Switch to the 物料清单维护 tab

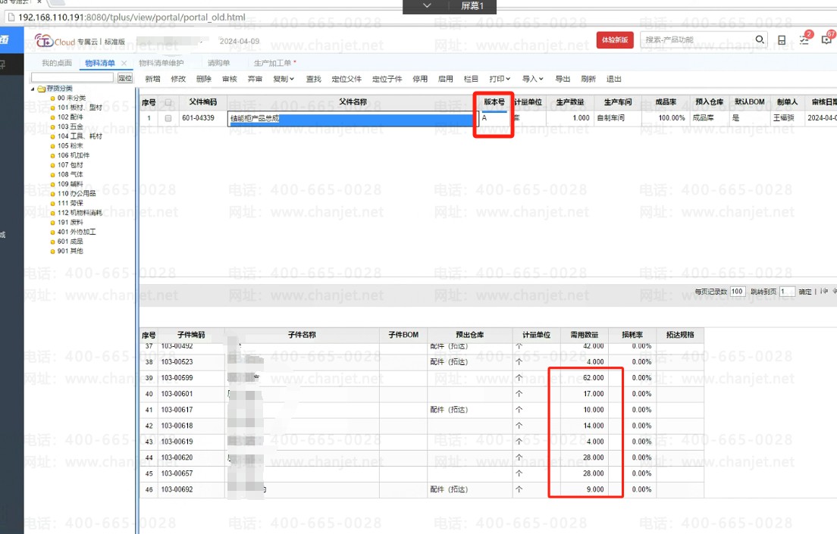(161, 64)
